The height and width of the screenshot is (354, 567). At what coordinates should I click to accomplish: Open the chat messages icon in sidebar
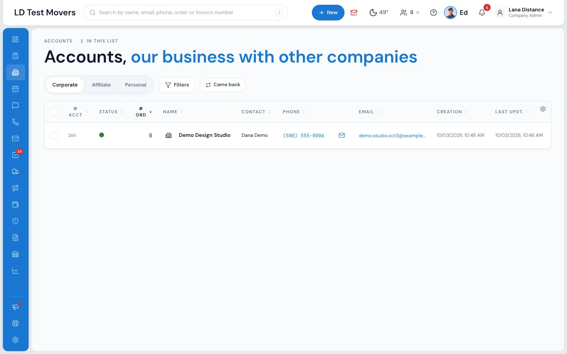15,105
